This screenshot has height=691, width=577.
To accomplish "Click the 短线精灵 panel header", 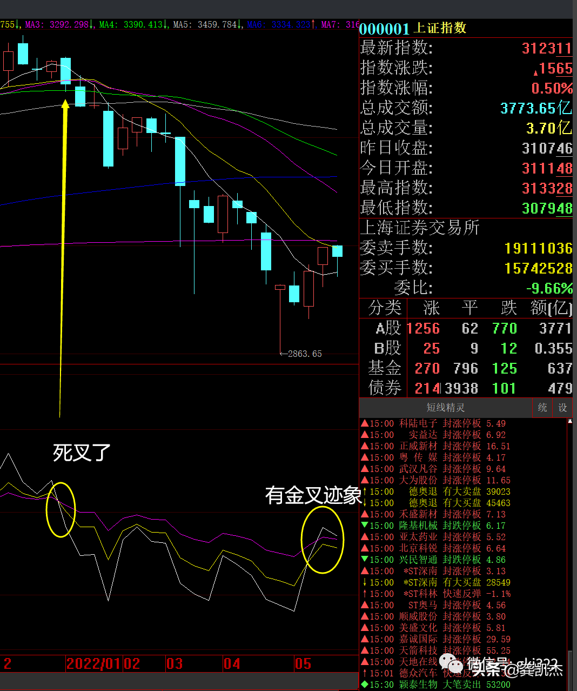I will pyautogui.click(x=445, y=408).
